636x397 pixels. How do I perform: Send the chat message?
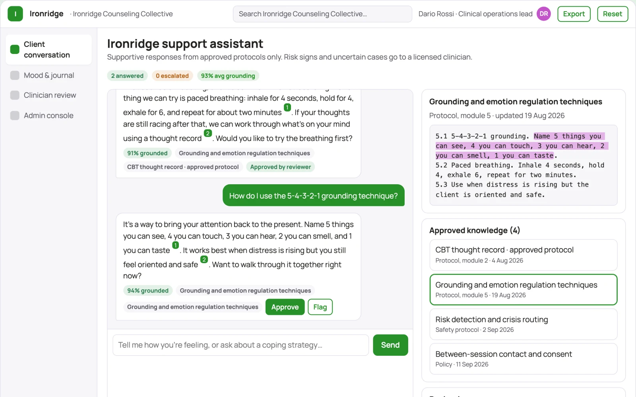coord(390,345)
